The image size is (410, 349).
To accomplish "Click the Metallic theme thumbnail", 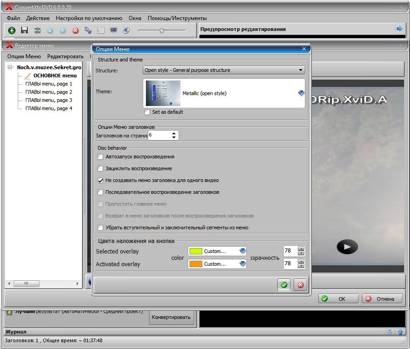I will [x=163, y=93].
